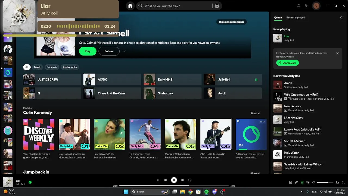Open the AC/DC shortcut
The height and width of the screenshot is (196, 348).
(112, 79)
